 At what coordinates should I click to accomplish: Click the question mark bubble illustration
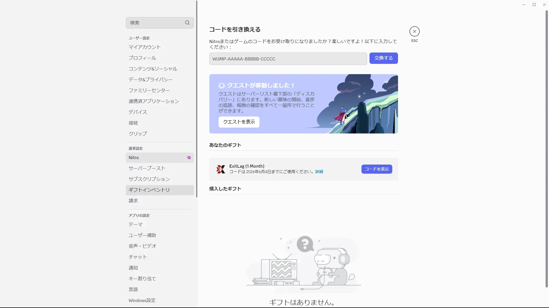pos(305,244)
